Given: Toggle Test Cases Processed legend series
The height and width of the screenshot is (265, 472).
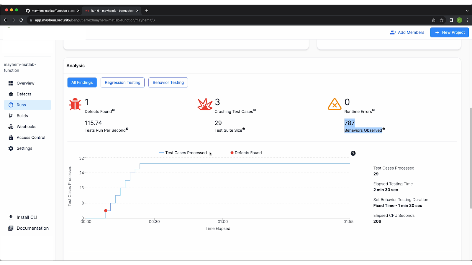Looking at the screenshot, I should pyautogui.click(x=183, y=153).
